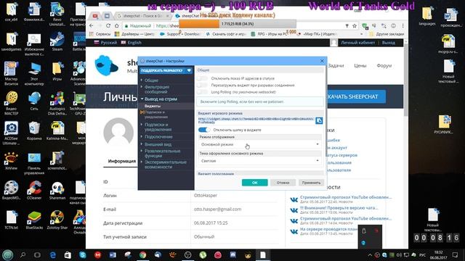The height and width of the screenshot is (261, 465).
Task: Open 'Форум' website menu item
Action: pyautogui.click(x=384, y=66)
